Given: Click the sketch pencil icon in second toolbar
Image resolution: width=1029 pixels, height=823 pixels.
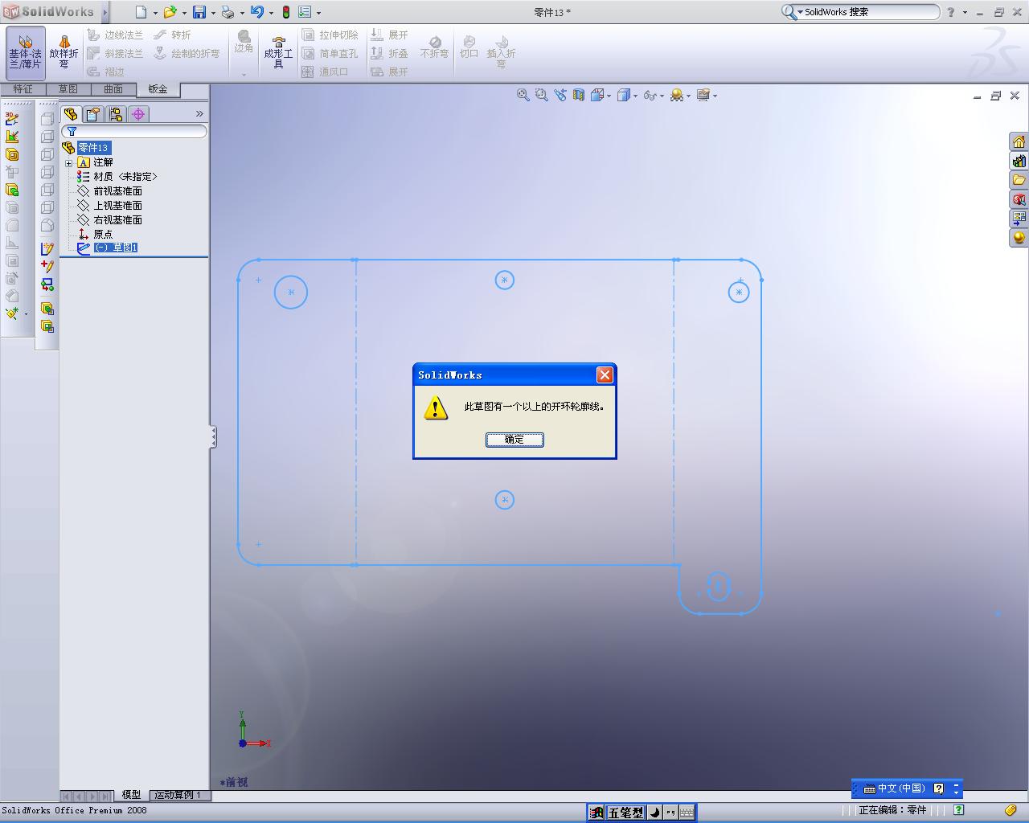Looking at the screenshot, I should (47, 249).
